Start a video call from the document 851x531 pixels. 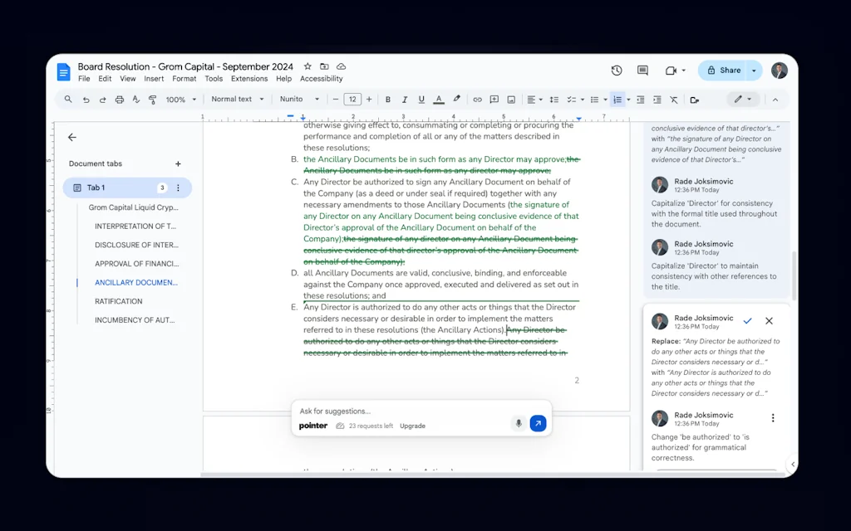coord(670,71)
